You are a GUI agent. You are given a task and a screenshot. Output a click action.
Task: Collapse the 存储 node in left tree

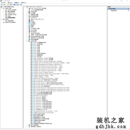click(x=2, y=19)
